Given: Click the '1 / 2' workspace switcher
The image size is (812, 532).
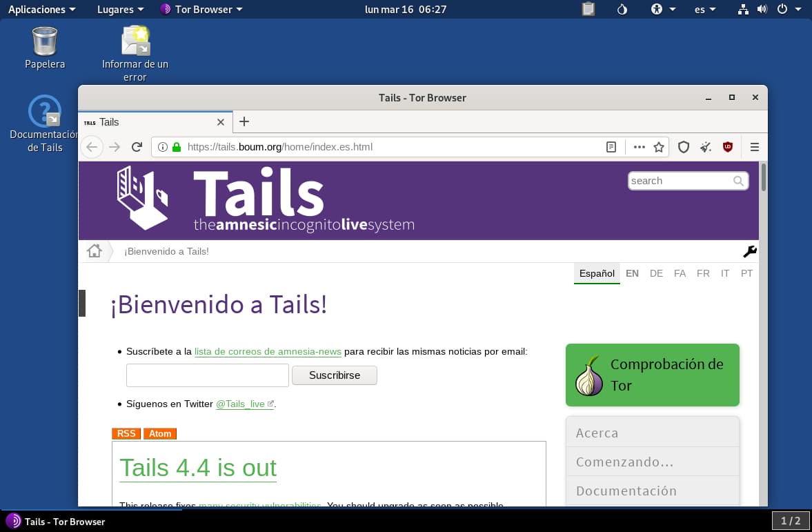Looking at the screenshot, I should coord(790,520).
